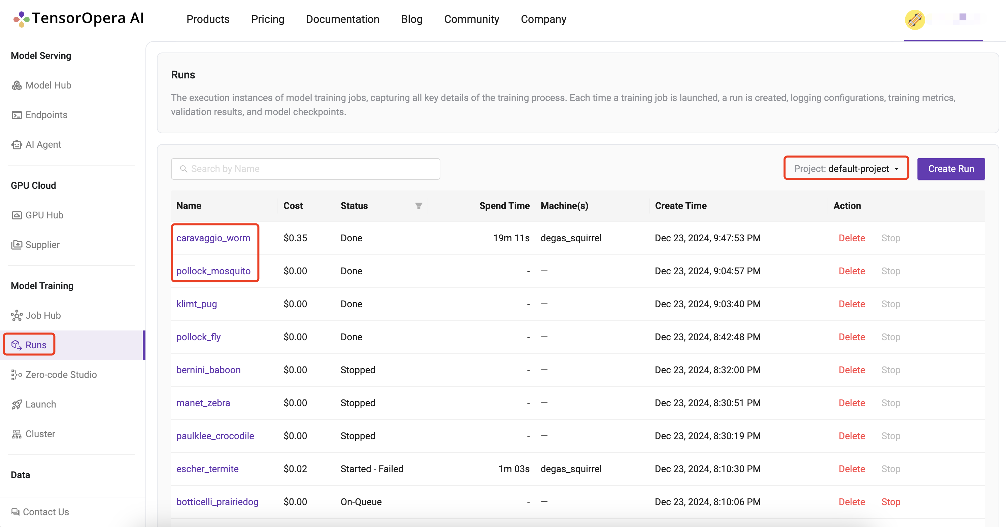The width and height of the screenshot is (1006, 527).
Task: Open the caravaggio_worm run details
Action: [213, 238]
